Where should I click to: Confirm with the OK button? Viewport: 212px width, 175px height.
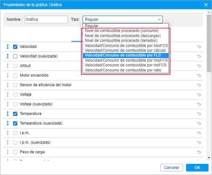coord(197,168)
